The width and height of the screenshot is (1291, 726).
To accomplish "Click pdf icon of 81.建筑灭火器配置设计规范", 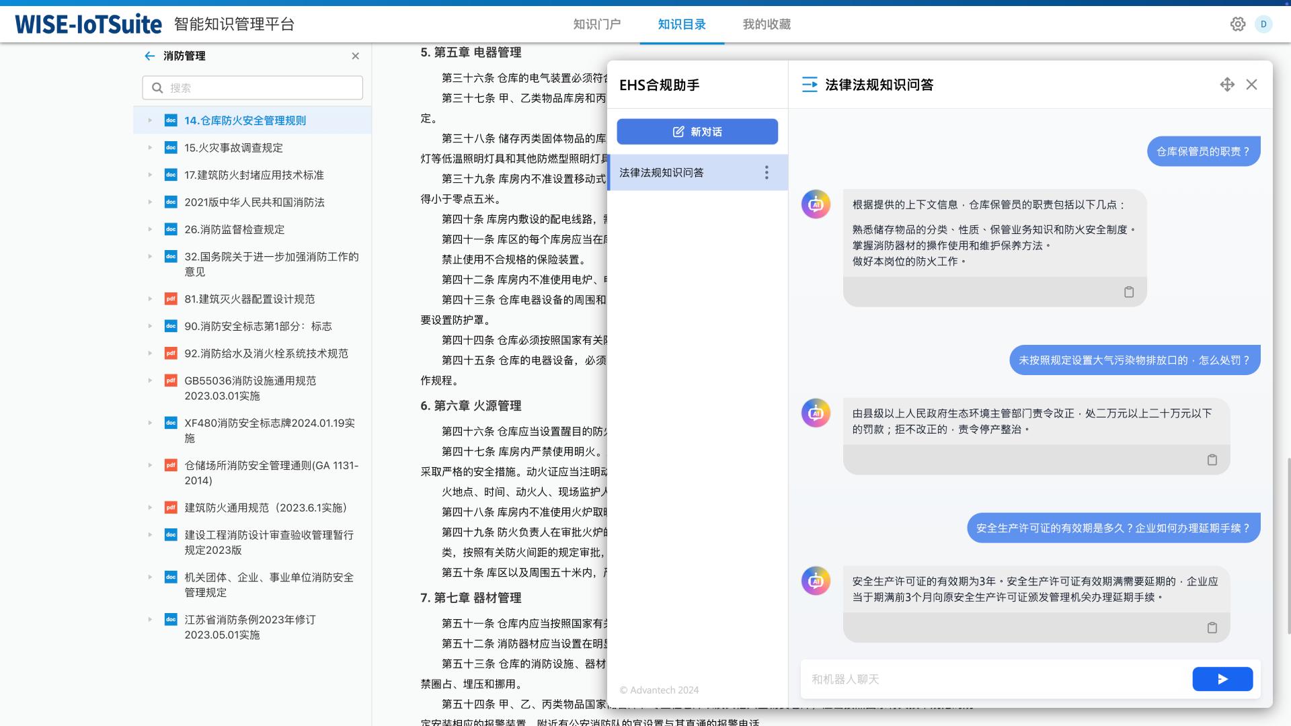I will pos(171,299).
